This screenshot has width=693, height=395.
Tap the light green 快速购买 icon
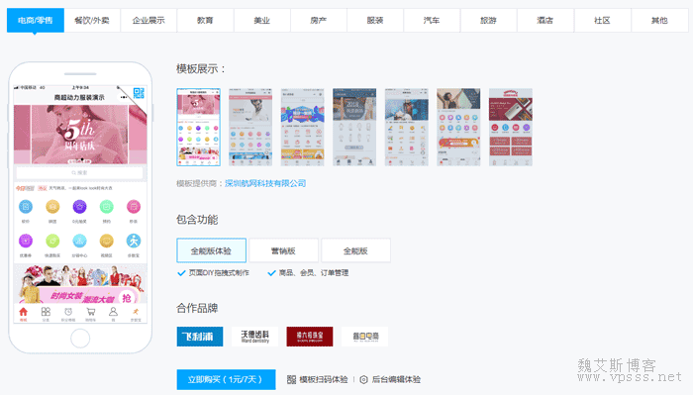click(52, 241)
